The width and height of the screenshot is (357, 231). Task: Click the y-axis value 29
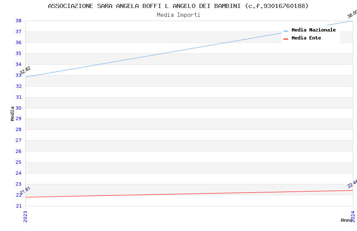[x=18, y=118]
